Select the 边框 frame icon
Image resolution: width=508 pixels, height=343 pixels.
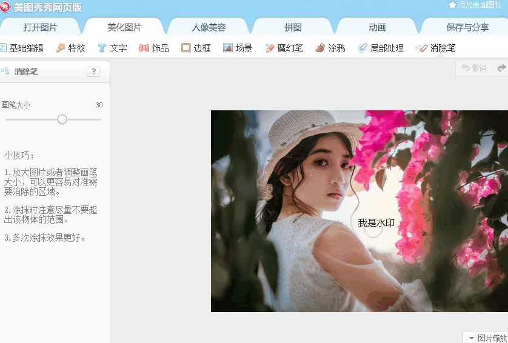(x=186, y=48)
